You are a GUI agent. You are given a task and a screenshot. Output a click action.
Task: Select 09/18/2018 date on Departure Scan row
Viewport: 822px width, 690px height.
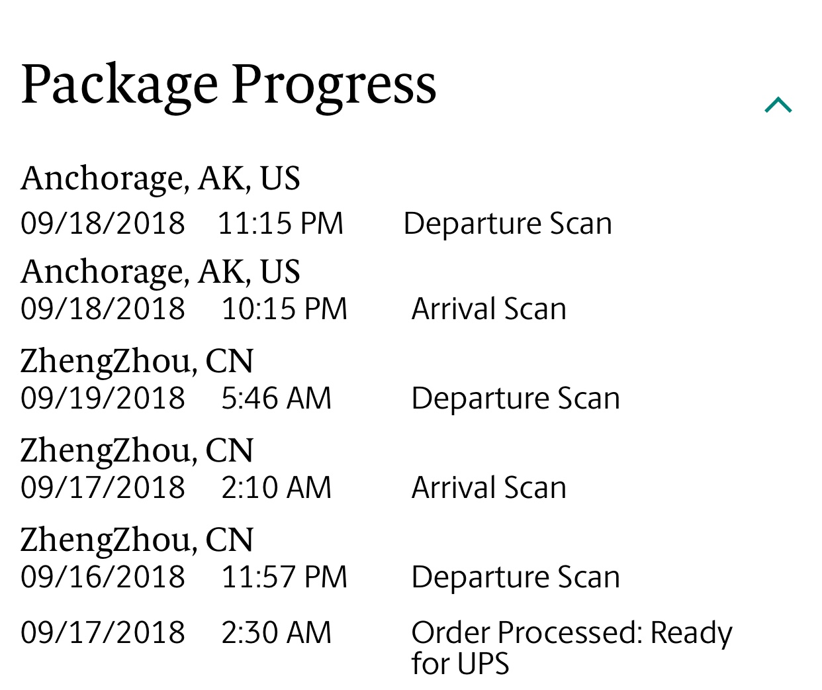pos(103,223)
